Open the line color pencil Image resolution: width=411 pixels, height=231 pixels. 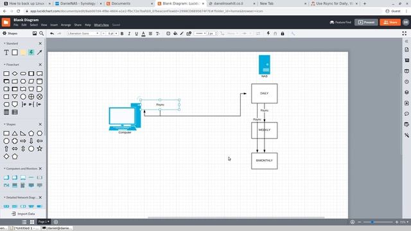[182, 33]
